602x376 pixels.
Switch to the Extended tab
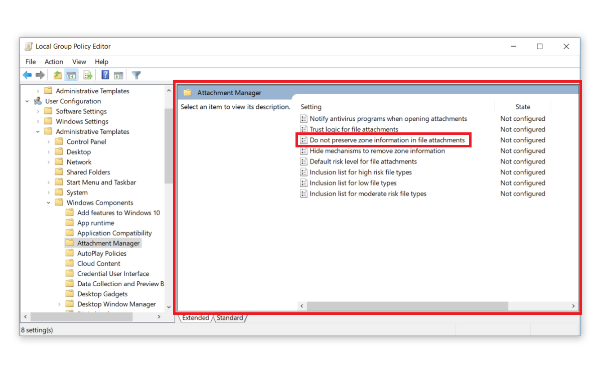[x=196, y=318]
